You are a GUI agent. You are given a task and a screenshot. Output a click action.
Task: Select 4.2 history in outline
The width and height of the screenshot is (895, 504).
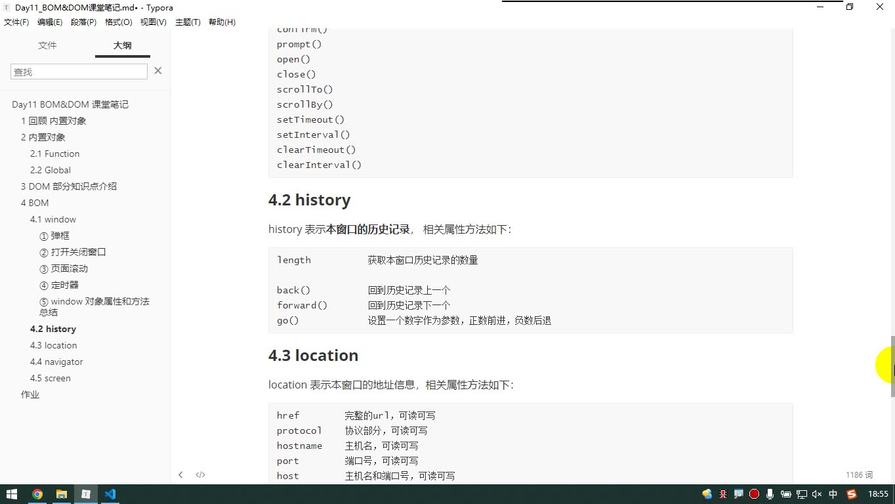point(53,329)
